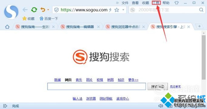The image size is (207, 109).
Task: Open the 知识 search category
Action: (121, 80)
